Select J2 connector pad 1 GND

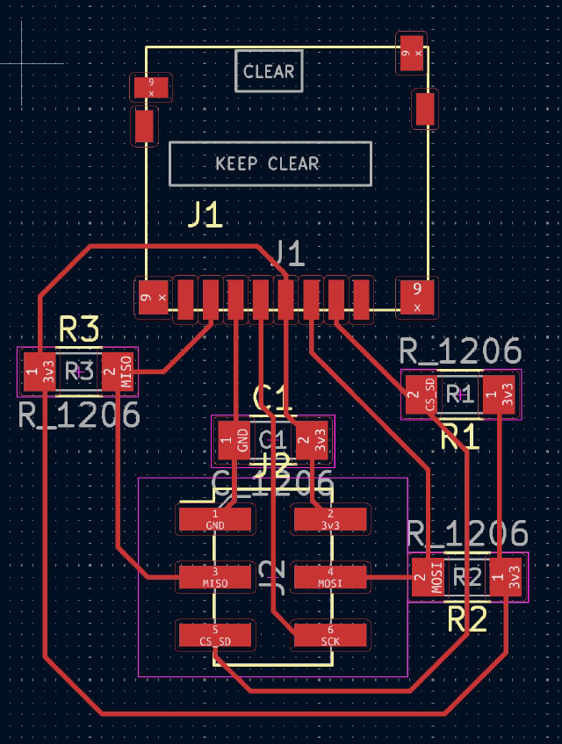coord(215,519)
